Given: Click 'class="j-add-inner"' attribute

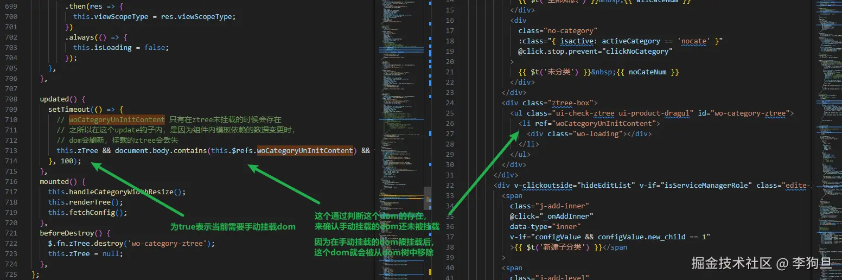Looking at the screenshot, I should pos(550,206).
